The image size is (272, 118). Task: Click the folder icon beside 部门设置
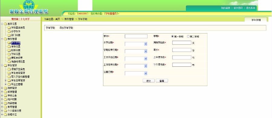click(x=9, y=35)
